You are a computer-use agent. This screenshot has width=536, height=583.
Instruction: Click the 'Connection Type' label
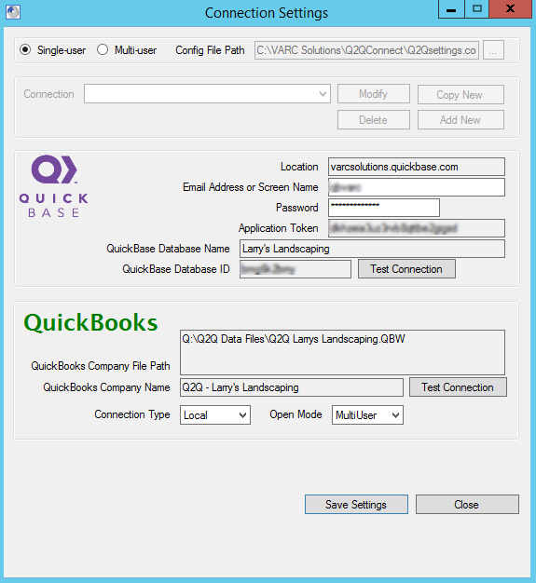point(132,414)
